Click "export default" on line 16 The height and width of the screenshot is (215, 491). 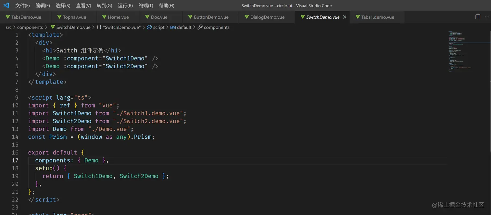(53, 153)
